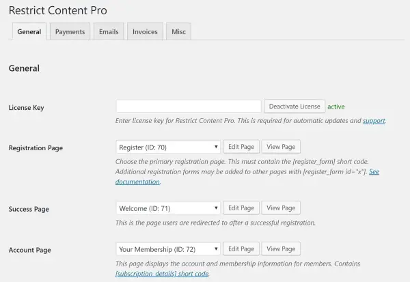Click the License Key input field

[189, 107]
